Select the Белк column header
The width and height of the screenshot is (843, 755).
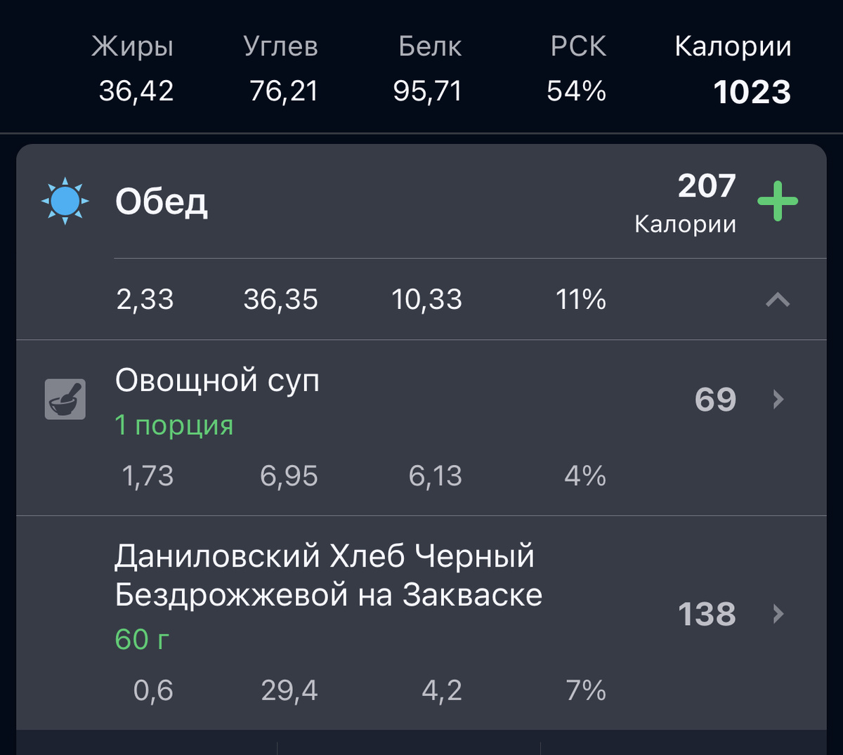pos(430,46)
